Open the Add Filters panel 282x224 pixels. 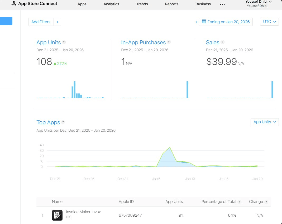(41, 22)
